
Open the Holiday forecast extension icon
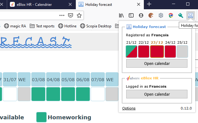pyautogui.click(x=191, y=15)
